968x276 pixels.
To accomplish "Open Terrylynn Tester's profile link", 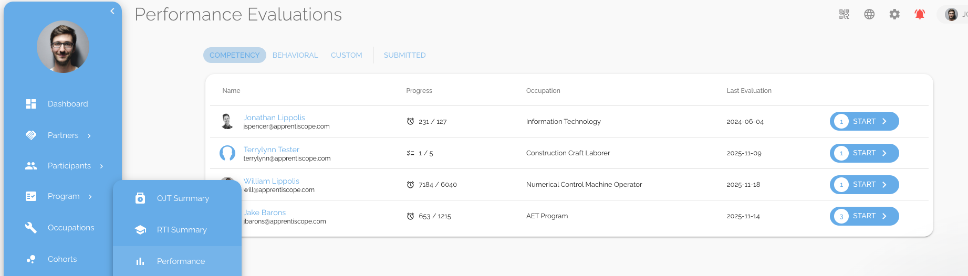I will pos(271,150).
